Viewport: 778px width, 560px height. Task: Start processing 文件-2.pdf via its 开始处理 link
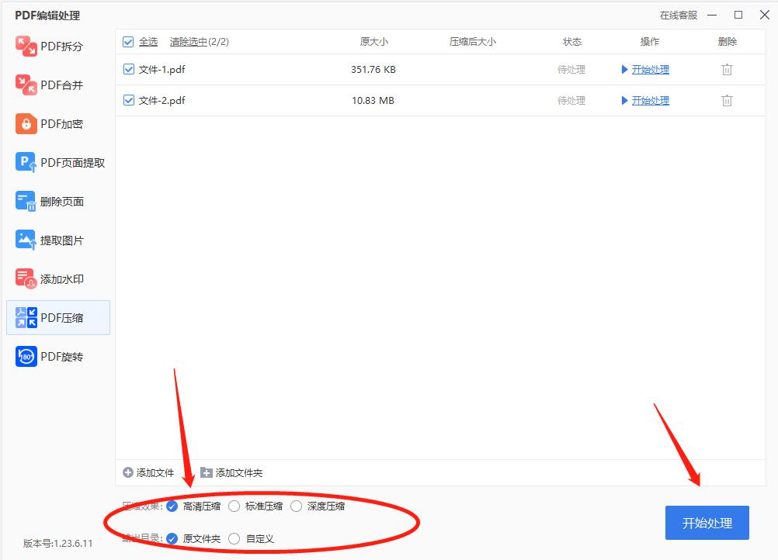click(649, 100)
